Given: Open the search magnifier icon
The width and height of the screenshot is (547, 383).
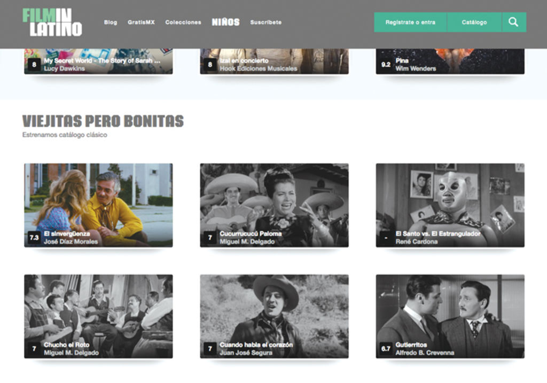Looking at the screenshot, I should click(x=513, y=22).
